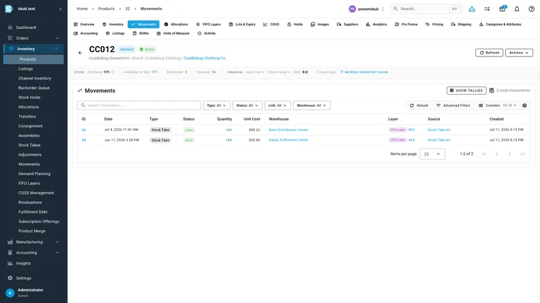Go to previous page of movements
The height and width of the screenshot is (303, 540).
tap(497, 154)
